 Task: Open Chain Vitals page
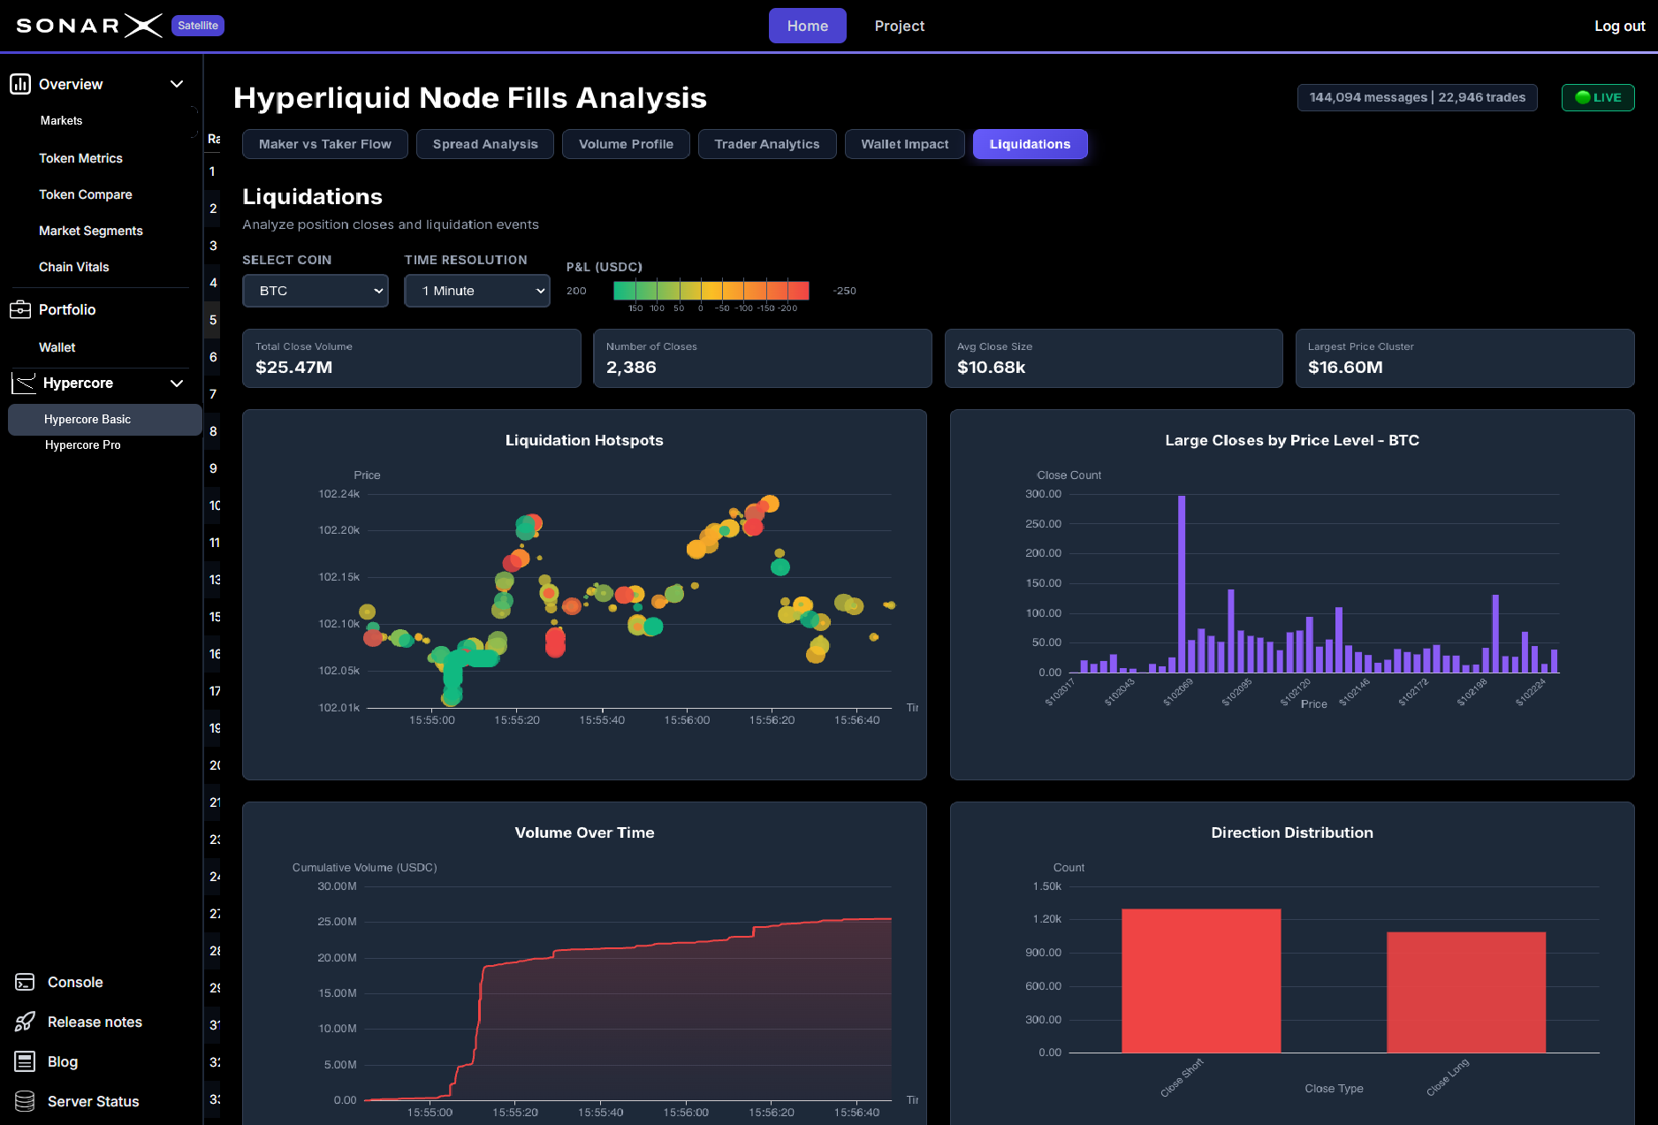click(74, 267)
